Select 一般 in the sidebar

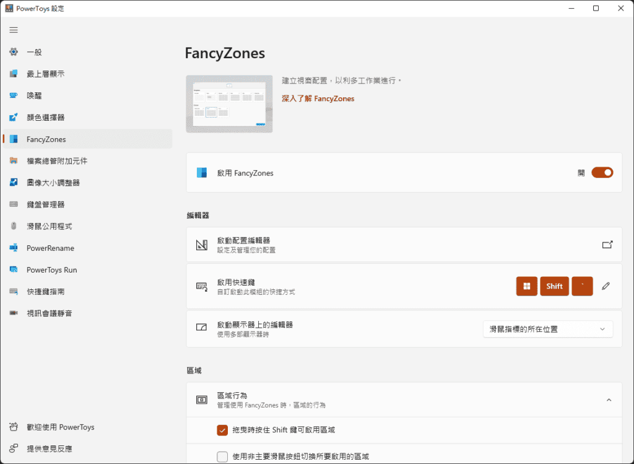click(35, 53)
